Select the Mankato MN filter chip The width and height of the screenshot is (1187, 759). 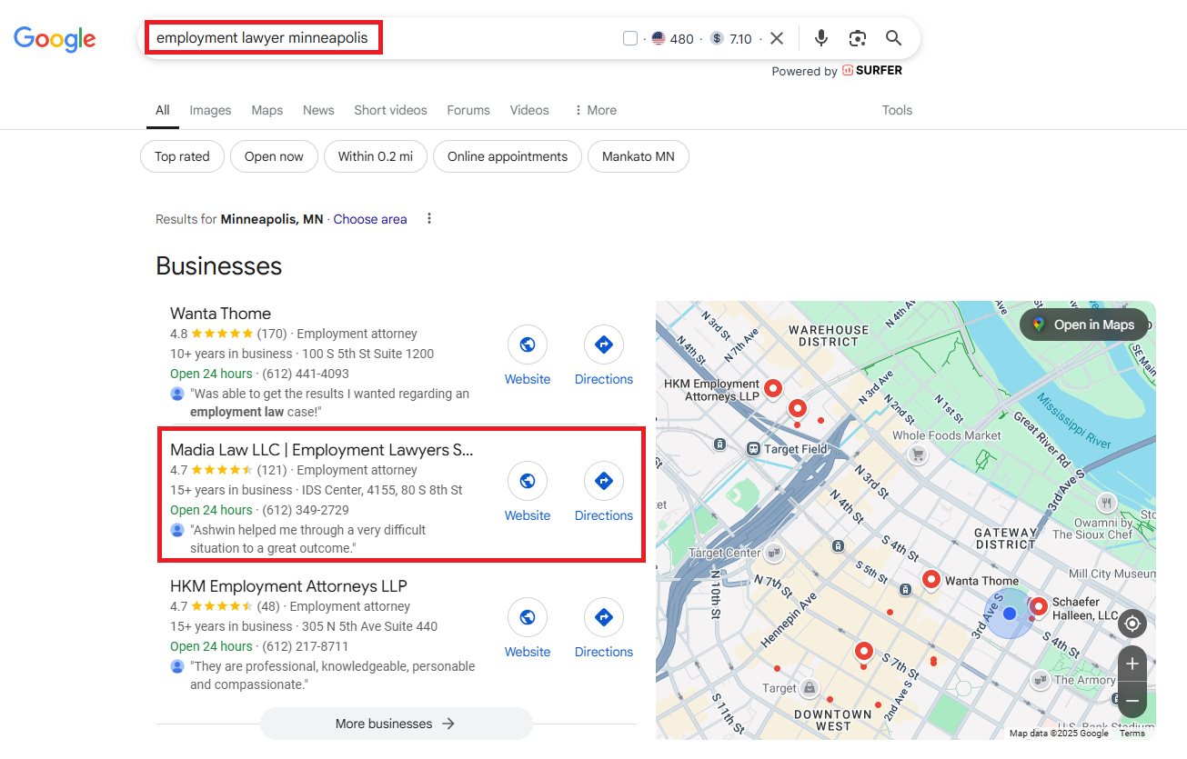639,156
